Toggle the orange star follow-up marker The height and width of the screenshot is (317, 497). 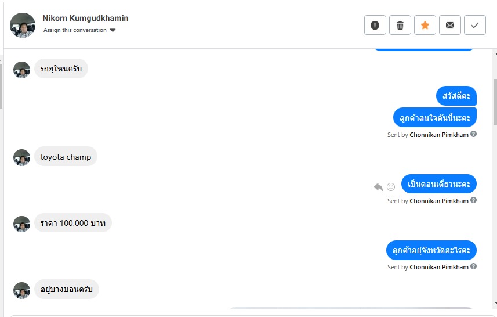click(425, 25)
